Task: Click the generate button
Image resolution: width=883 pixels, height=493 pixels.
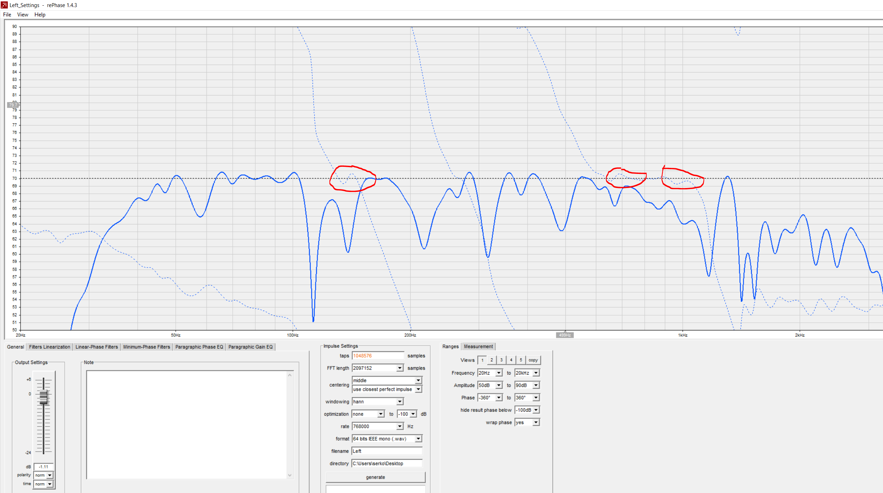Action: point(375,477)
